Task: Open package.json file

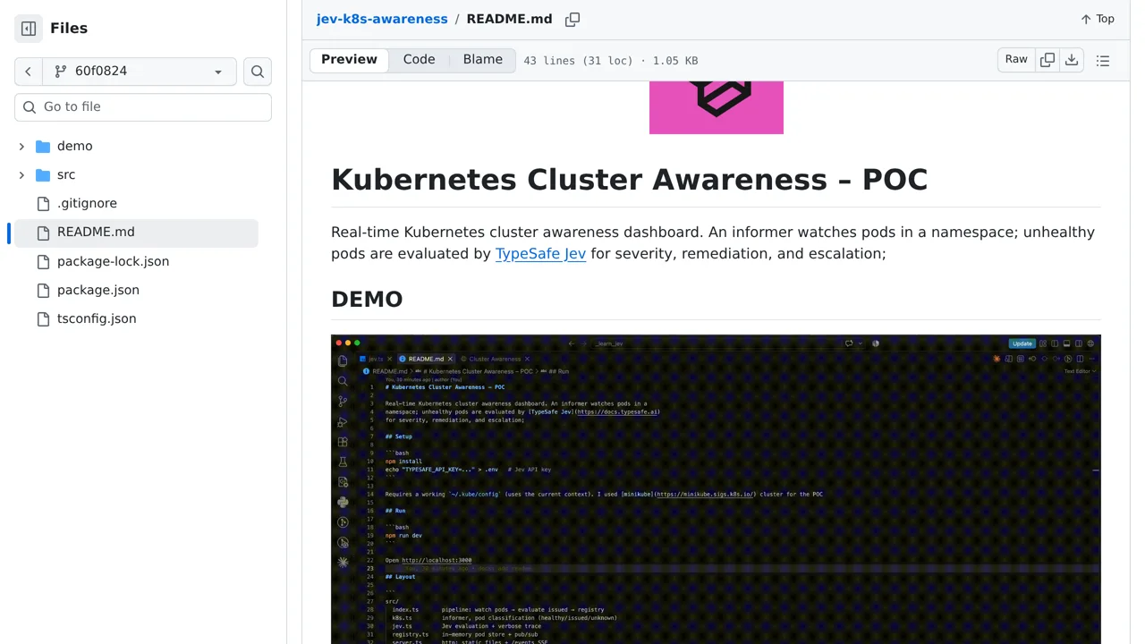Action: point(98,290)
